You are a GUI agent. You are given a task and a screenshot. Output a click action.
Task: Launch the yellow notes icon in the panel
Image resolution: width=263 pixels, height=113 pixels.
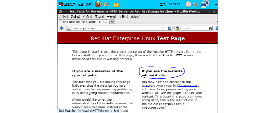116,4
